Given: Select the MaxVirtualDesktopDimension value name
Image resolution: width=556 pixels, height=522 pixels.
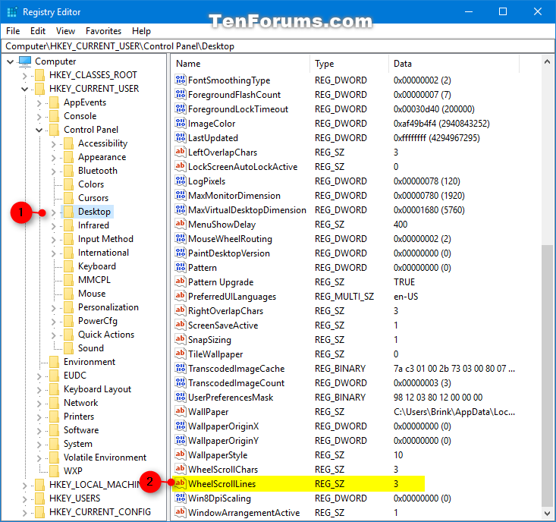Looking at the screenshot, I should click(x=247, y=210).
